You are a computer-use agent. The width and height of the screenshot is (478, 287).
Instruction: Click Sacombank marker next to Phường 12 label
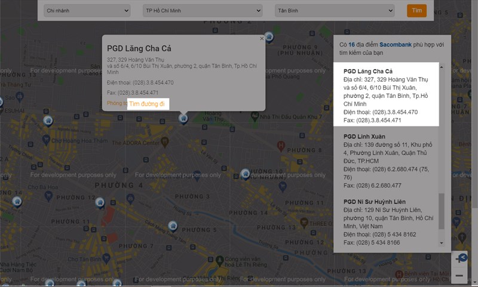pyautogui.click(x=100, y=203)
